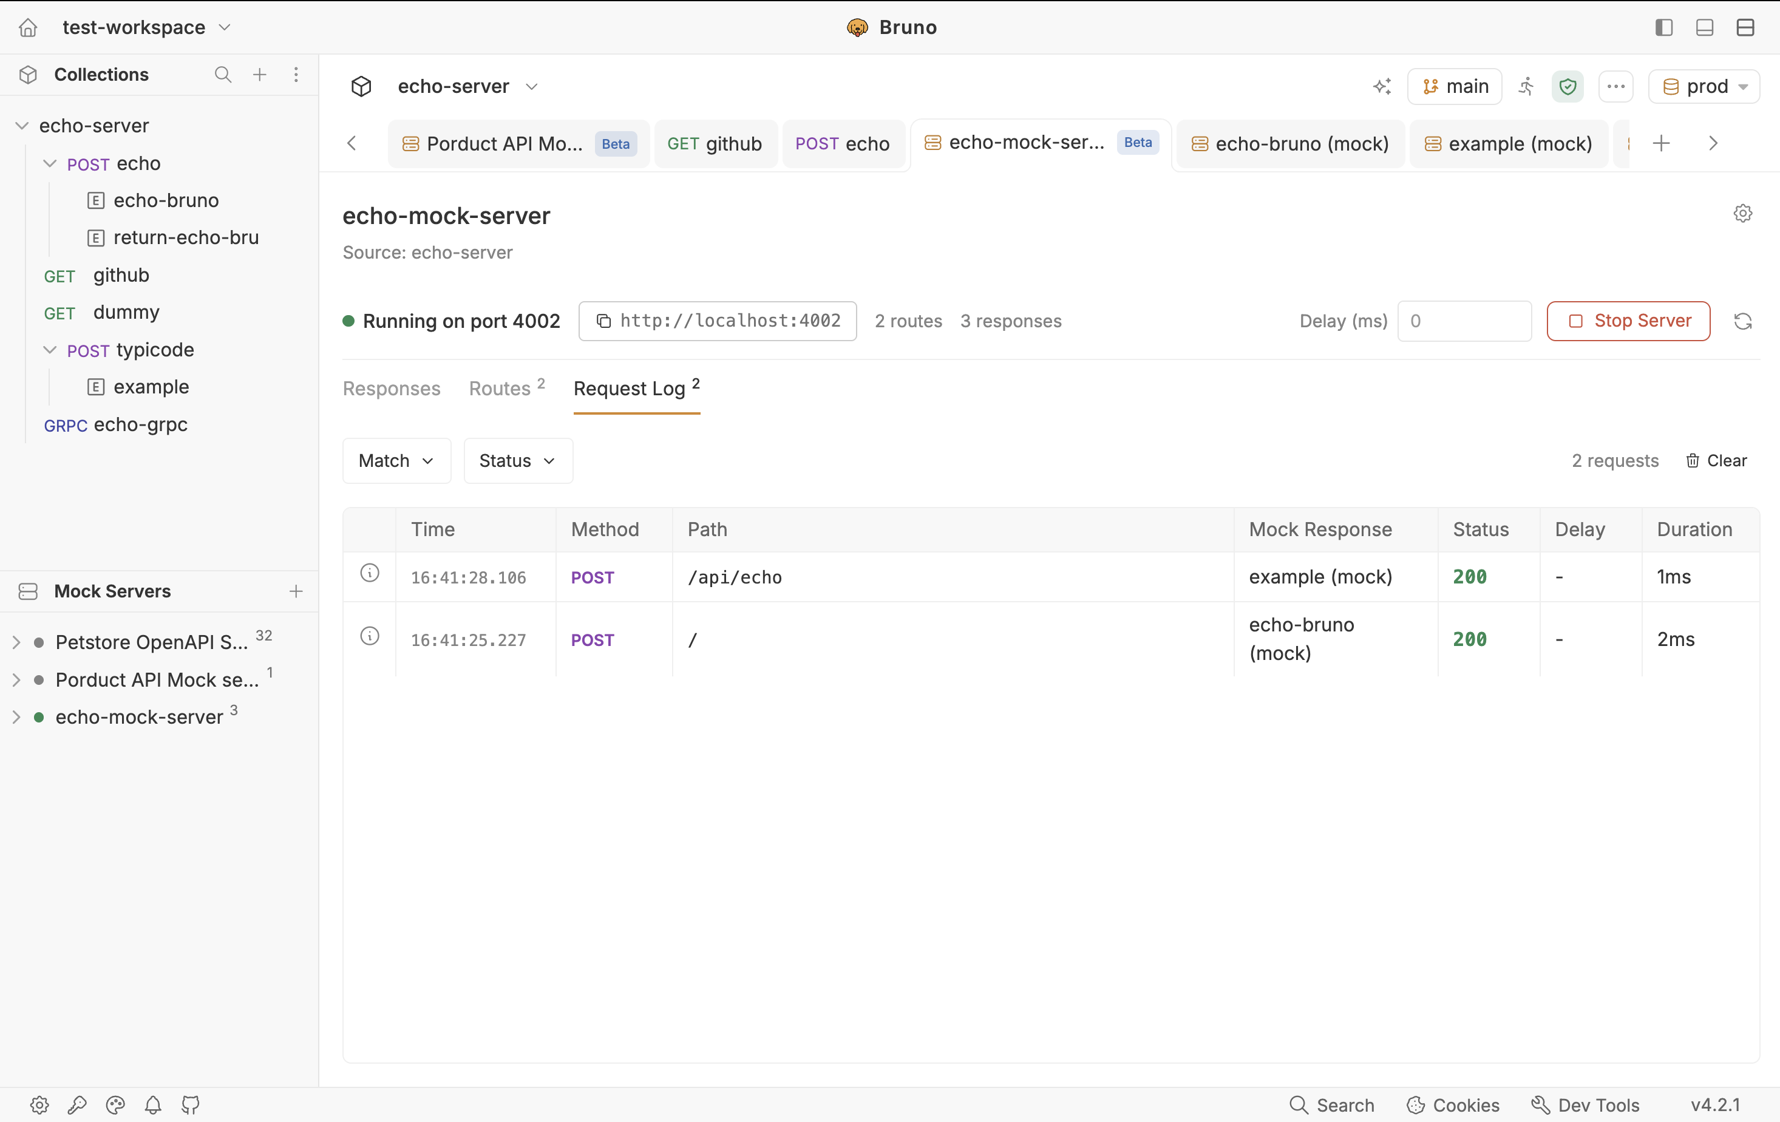Open Dev Tools in status bar
The height and width of the screenshot is (1122, 1780).
(x=1586, y=1105)
